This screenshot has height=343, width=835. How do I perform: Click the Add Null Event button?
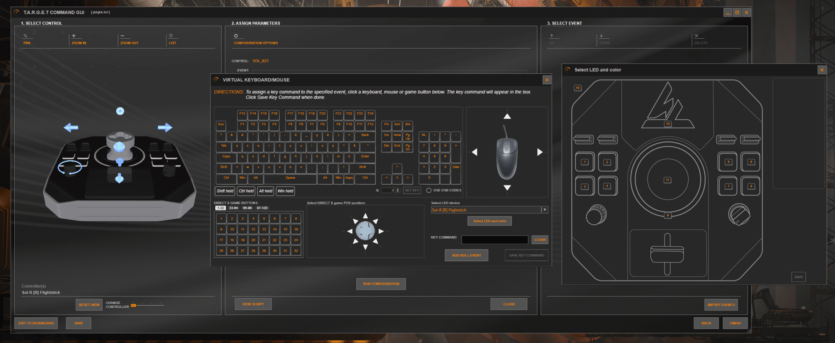pyautogui.click(x=466, y=255)
